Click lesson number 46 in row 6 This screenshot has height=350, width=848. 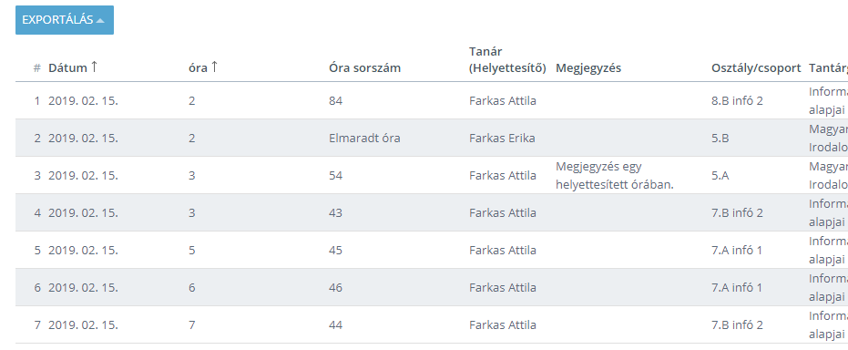point(335,288)
